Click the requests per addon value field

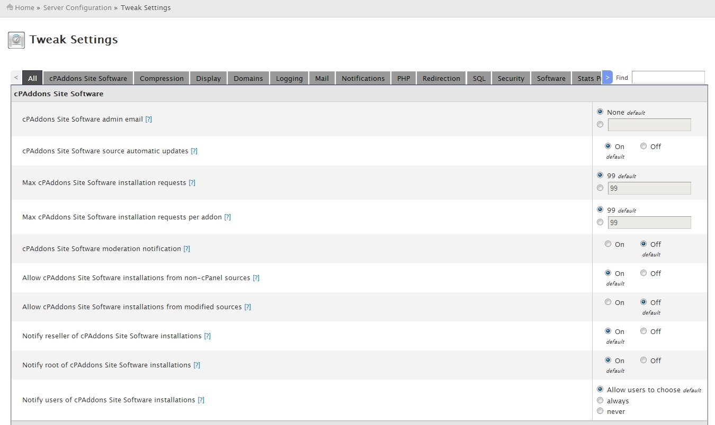pos(649,223)
